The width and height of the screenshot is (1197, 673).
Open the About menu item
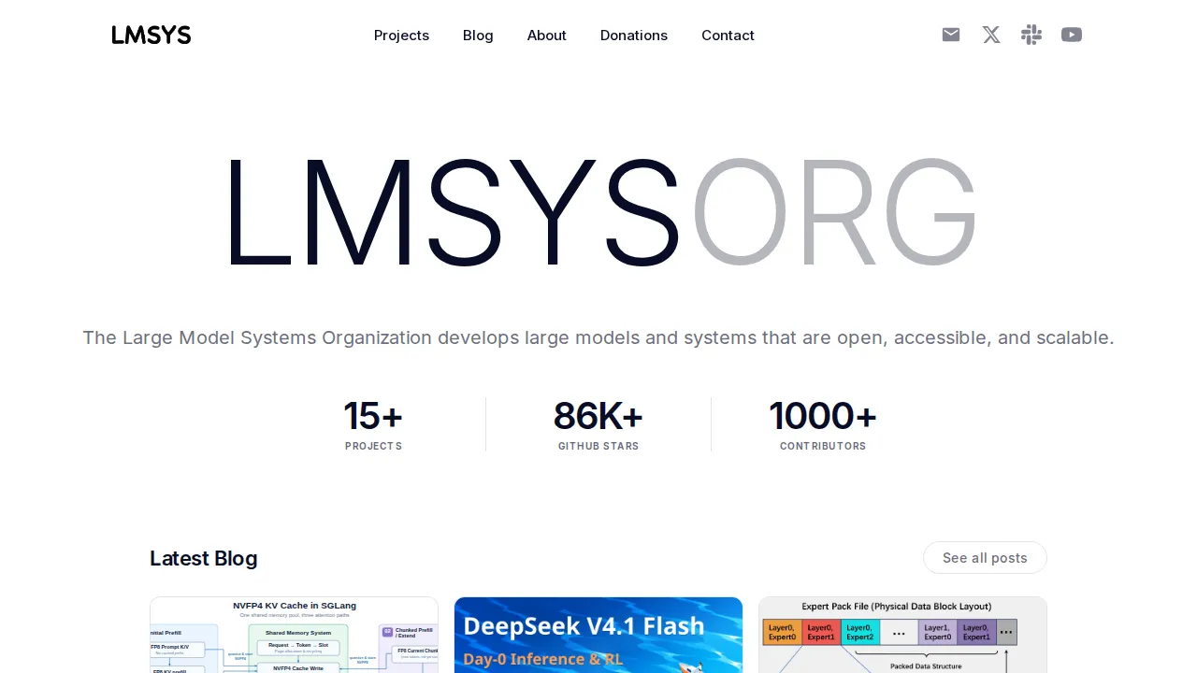click(x=547, y=36)
